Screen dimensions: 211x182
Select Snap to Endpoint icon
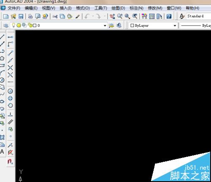[x=11, y=54]
